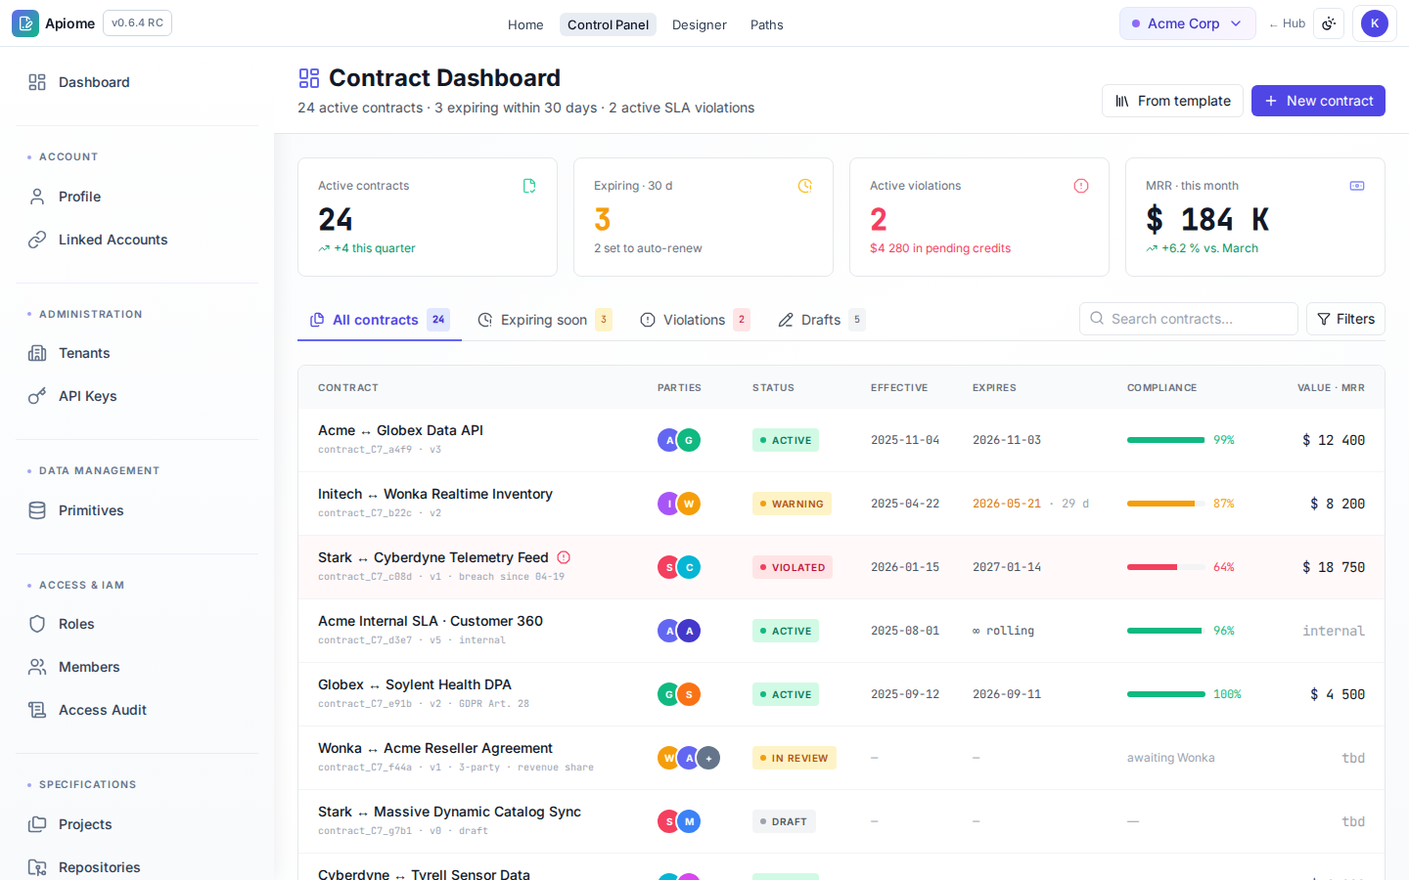Switch to Expiring soon tab

click(x=545, y=320)
